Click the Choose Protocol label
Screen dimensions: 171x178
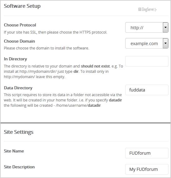pyautogui.click(x=20, y=25)
